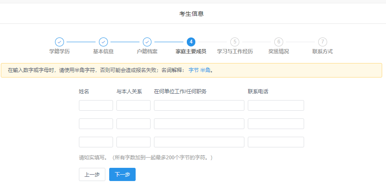Select the 联系方式 step label

[322, 52]
